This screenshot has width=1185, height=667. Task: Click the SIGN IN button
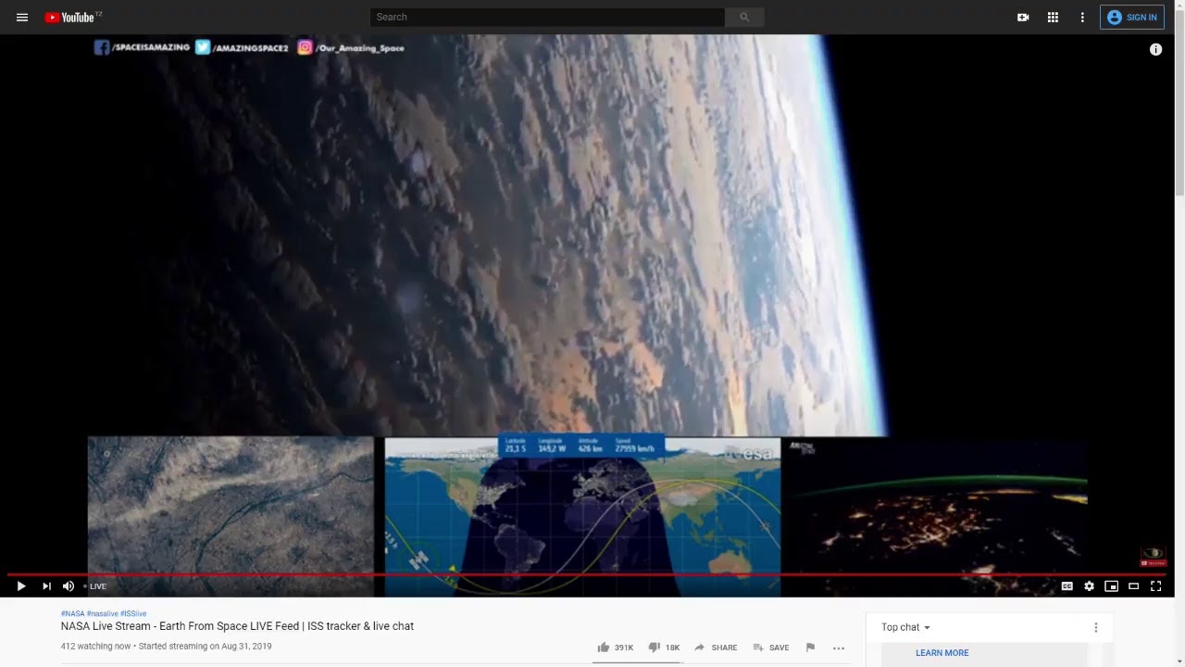point(1132,18)
